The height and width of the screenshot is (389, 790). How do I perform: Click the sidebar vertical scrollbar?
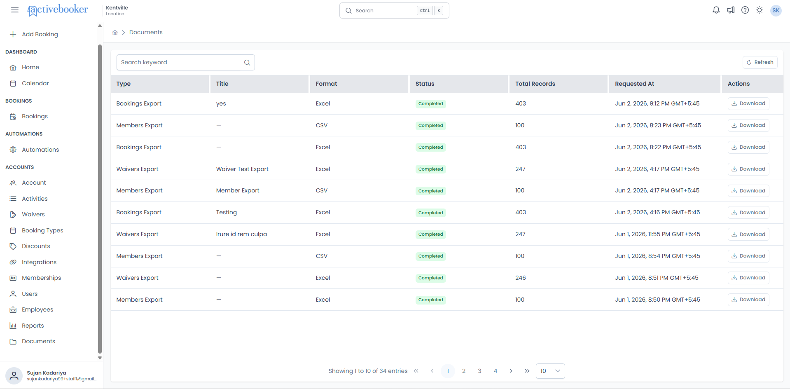100,199
